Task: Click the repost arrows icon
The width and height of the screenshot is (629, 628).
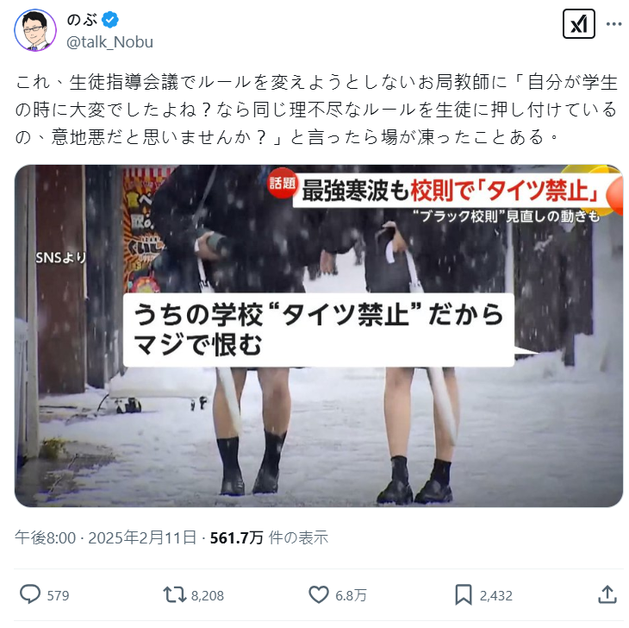Action: (175, 594)
